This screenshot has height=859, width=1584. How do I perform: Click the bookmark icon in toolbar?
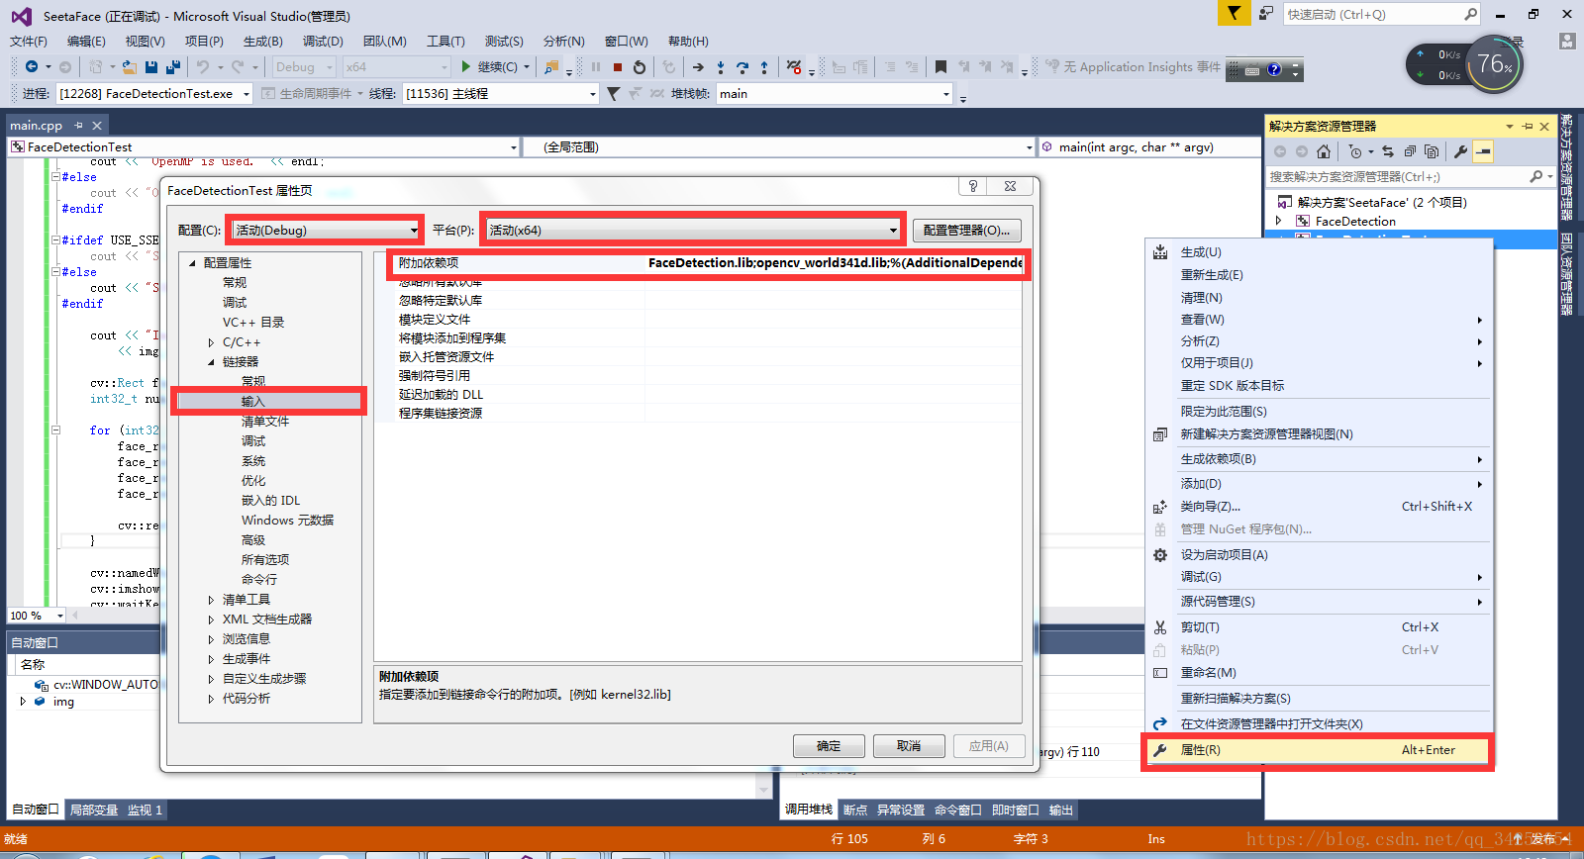(x=940, y=67)
